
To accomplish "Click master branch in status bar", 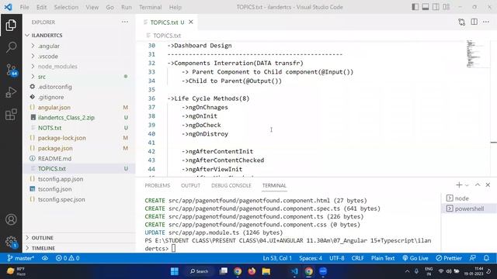I will point(20,258).
